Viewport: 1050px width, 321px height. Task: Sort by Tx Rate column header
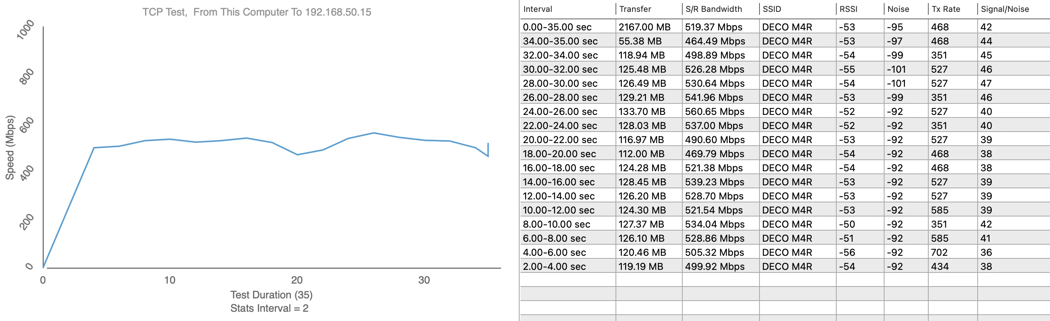coord(946,9)
